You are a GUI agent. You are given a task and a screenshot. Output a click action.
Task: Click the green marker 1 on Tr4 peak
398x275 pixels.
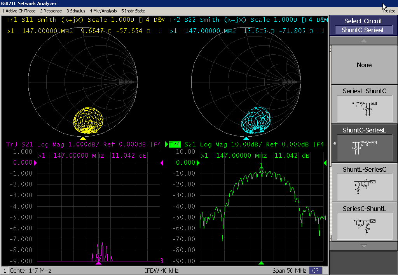(x=262, y=169)
